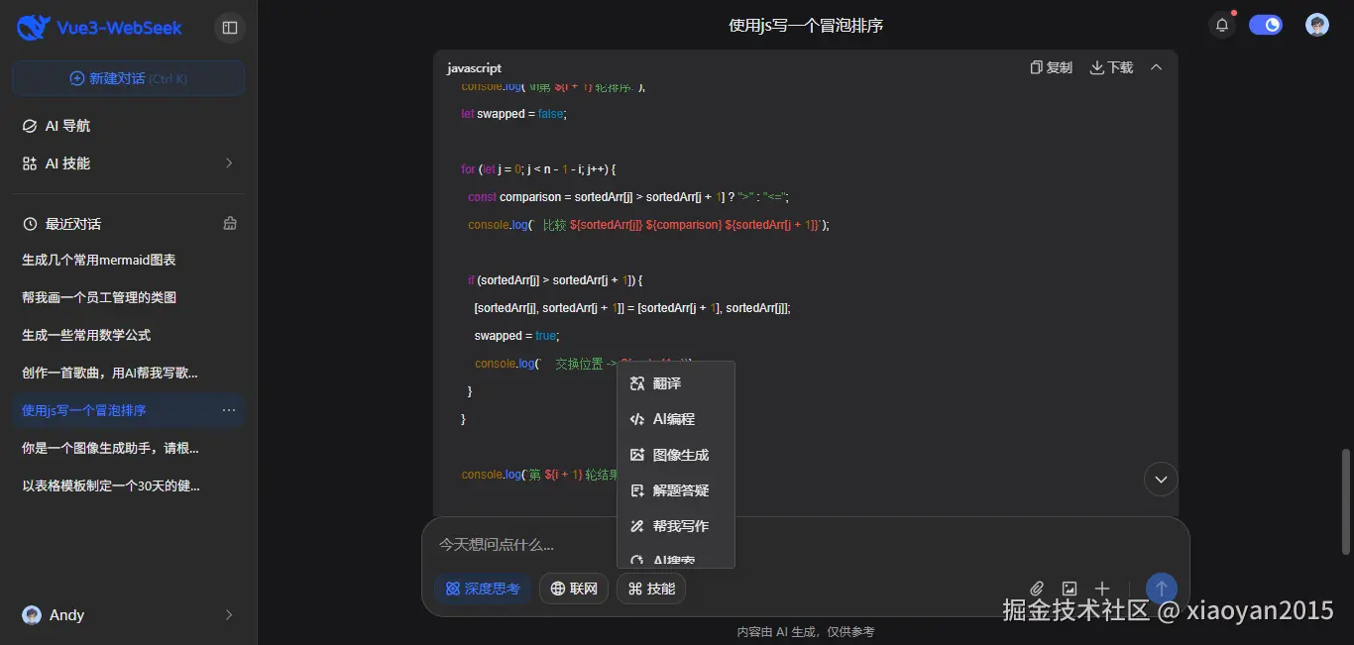Disable the 深度思考 mode
Screen dimensions: 1354x645
483,588
